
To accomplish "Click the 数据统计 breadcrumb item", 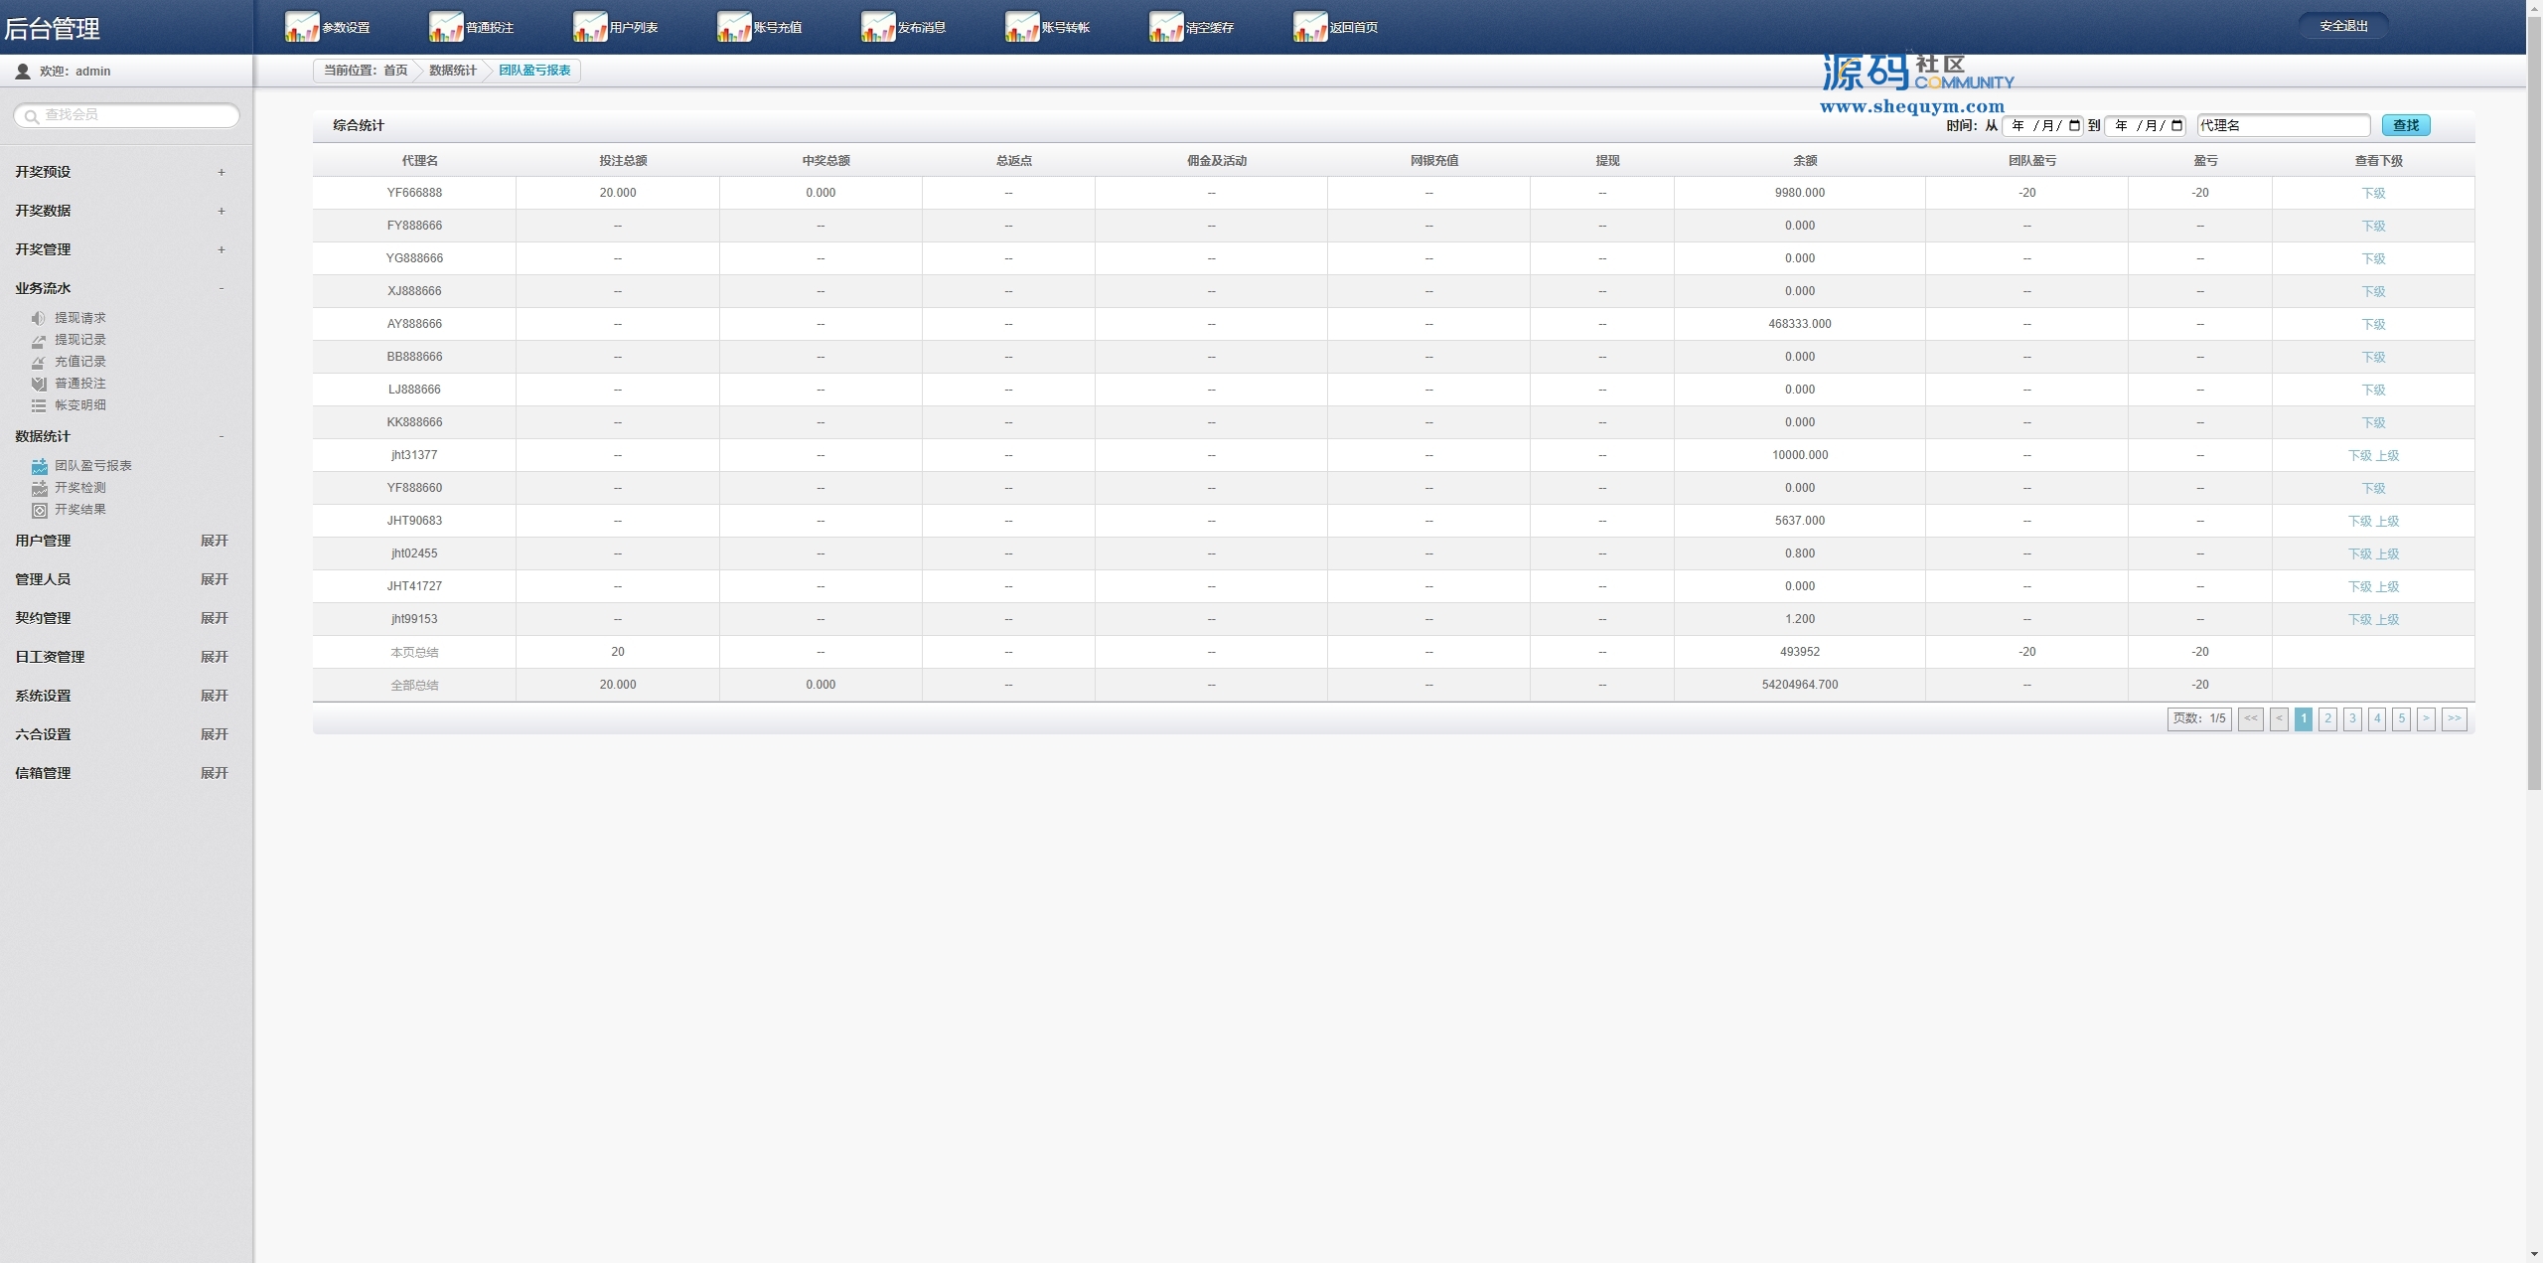I will pyautogui.click(x=452, y=71).
